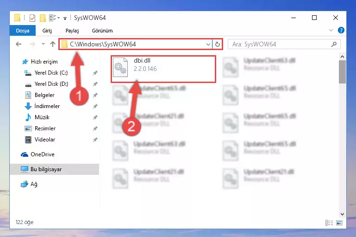This screenshot has width=356, height=237.
Task: Close the SysWOW64 window
Action: pyautogui.click(x=336, y=18)
